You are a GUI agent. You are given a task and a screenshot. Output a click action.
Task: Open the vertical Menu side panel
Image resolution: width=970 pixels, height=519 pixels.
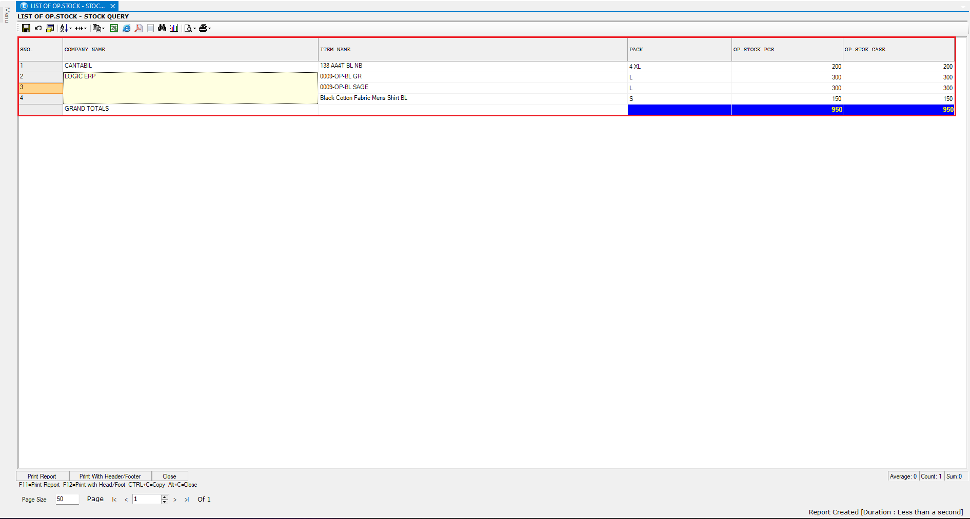pyautogui.click(x=7, y=15)
